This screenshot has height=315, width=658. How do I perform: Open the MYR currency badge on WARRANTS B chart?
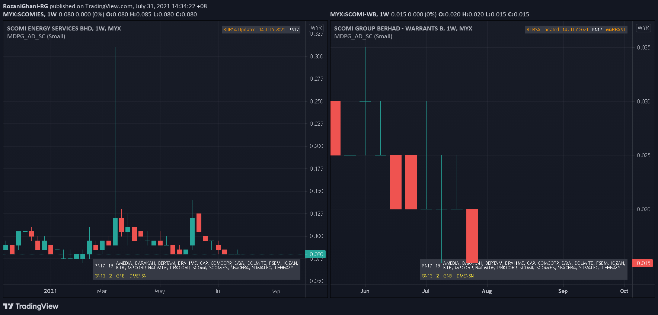tap(643, 28)
